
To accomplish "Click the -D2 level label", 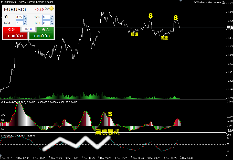I will (x=3, y=129).
